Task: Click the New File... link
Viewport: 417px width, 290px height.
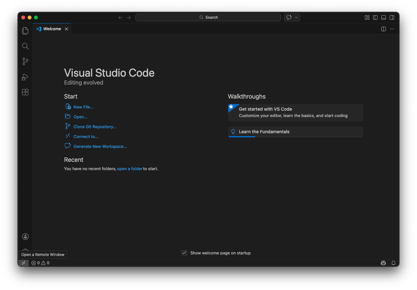Action: click(x=84, y=107)
